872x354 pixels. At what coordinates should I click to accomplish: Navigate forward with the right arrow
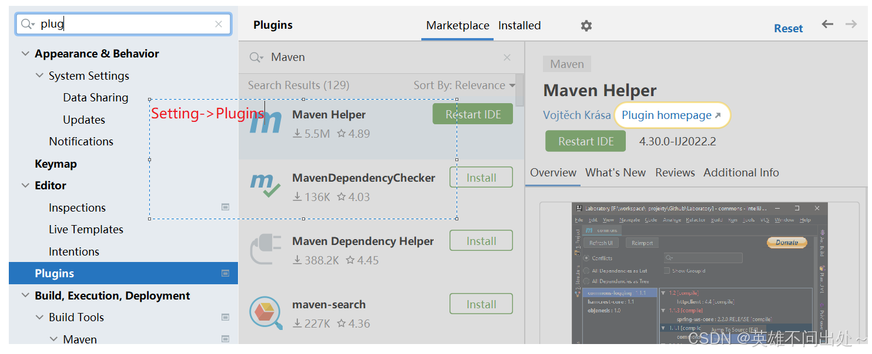pos(850,24)
